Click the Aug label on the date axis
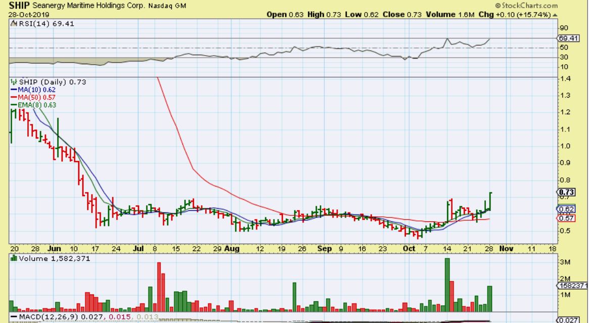The width and height of the screenshot is (589, 323). pyautogui.click(x=232, y=249)
